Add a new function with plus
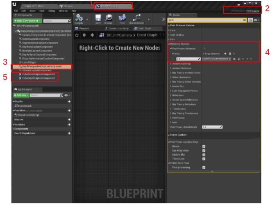272x204 pixels. [x=69, y=111]
